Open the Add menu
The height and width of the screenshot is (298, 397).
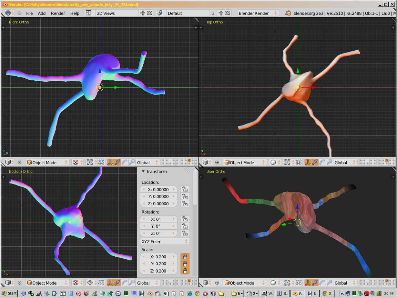click(42, 13)
